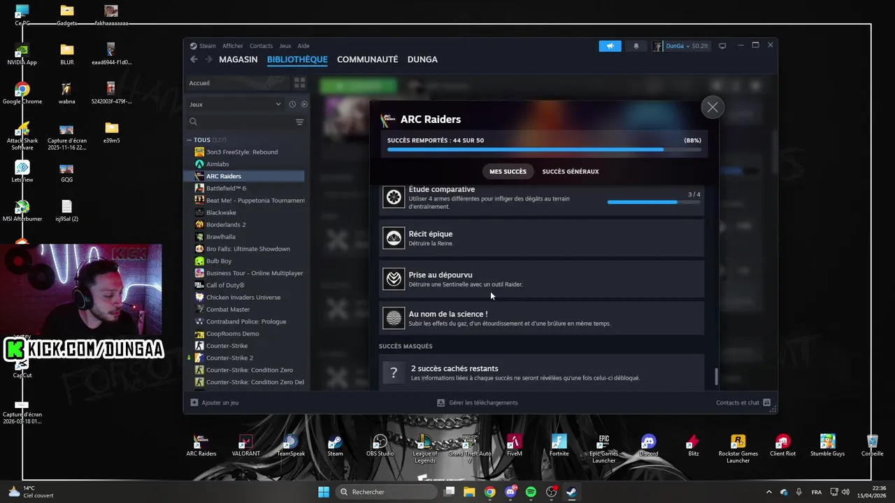The image size is (895, 503).
Task: Show hidden system tray icons
Action: (768, 492)
